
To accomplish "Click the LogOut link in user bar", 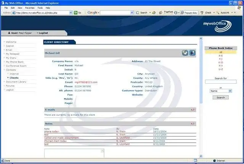I will pyautogui.click(x=43, y=33).
